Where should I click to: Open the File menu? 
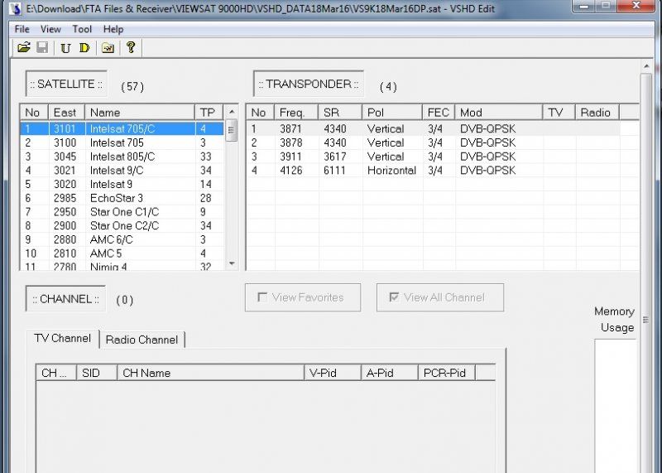22,29
